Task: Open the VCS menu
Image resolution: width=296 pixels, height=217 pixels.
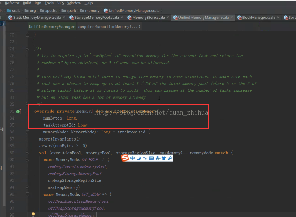Action: click(x=61, y=3)
